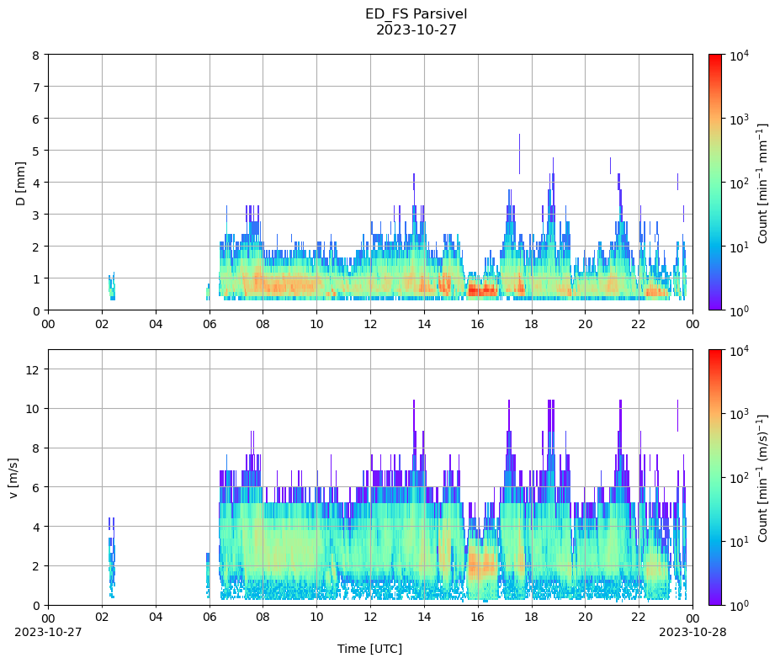
Task: Click y-axis tick "12" in bottom plot
Action: point(33,369)
